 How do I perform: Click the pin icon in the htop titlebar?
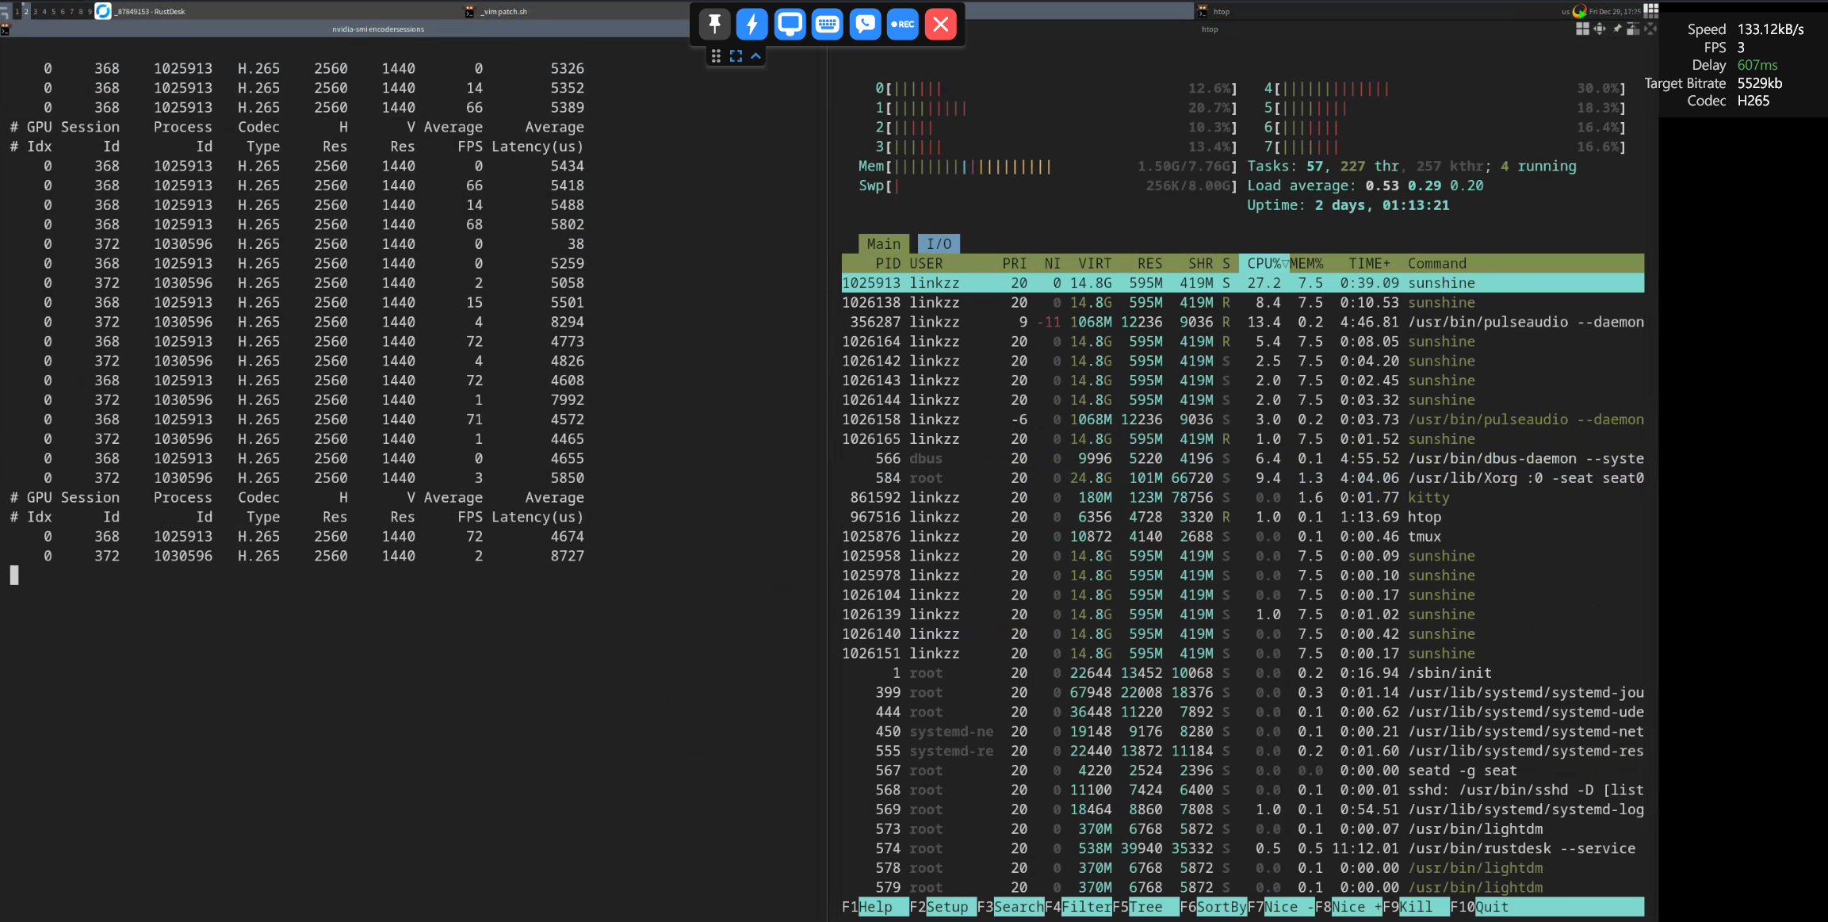pyautogui.click(x=1617, y=29)
